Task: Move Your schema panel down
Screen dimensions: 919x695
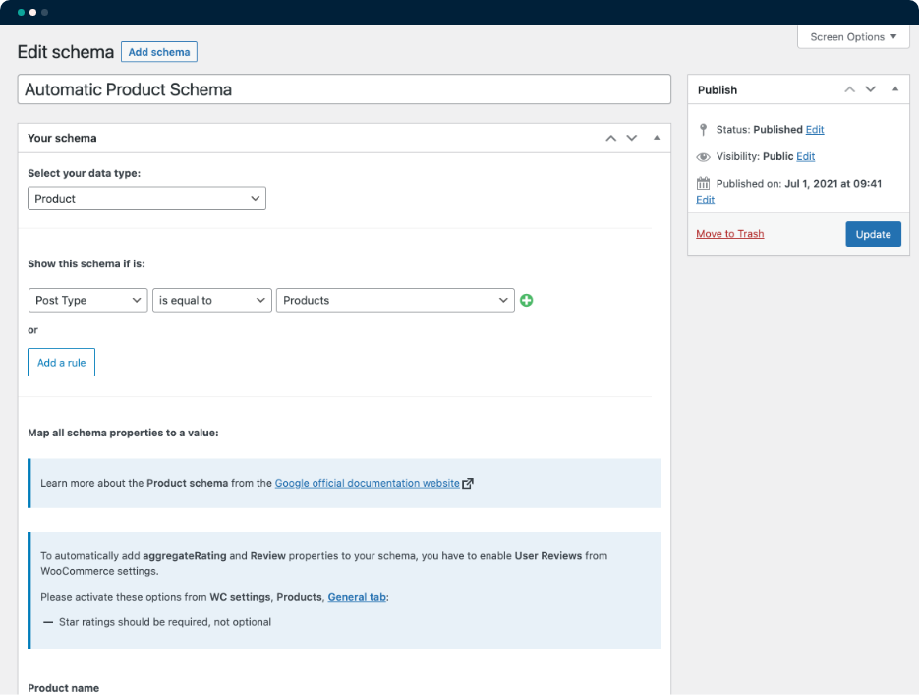Action: click(x=632, y=139)
